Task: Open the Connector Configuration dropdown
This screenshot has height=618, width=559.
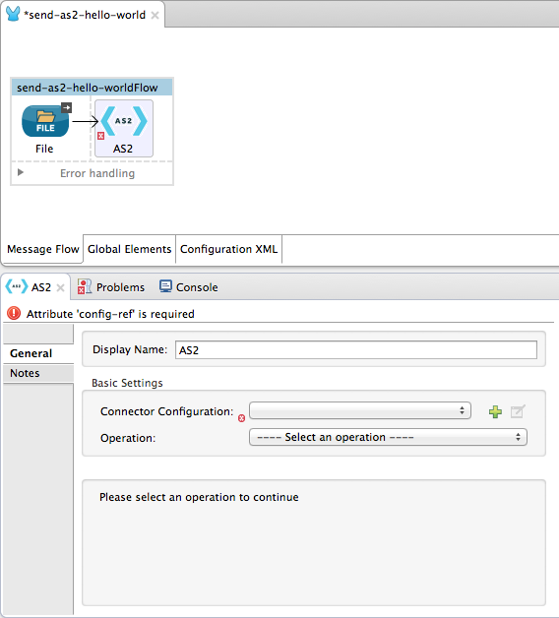Action: click(x=360, y=410)
